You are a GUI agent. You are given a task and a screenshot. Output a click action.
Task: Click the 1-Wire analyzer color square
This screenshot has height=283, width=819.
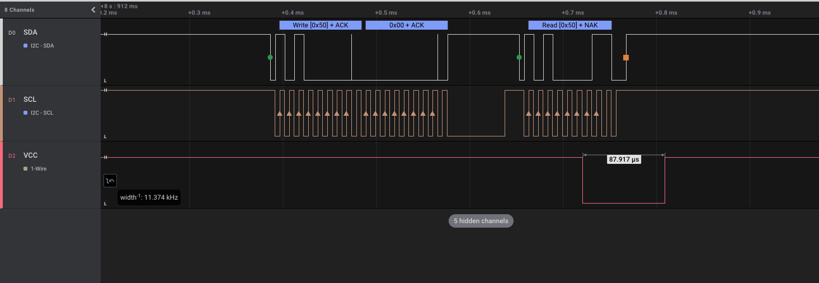point(26,168)
